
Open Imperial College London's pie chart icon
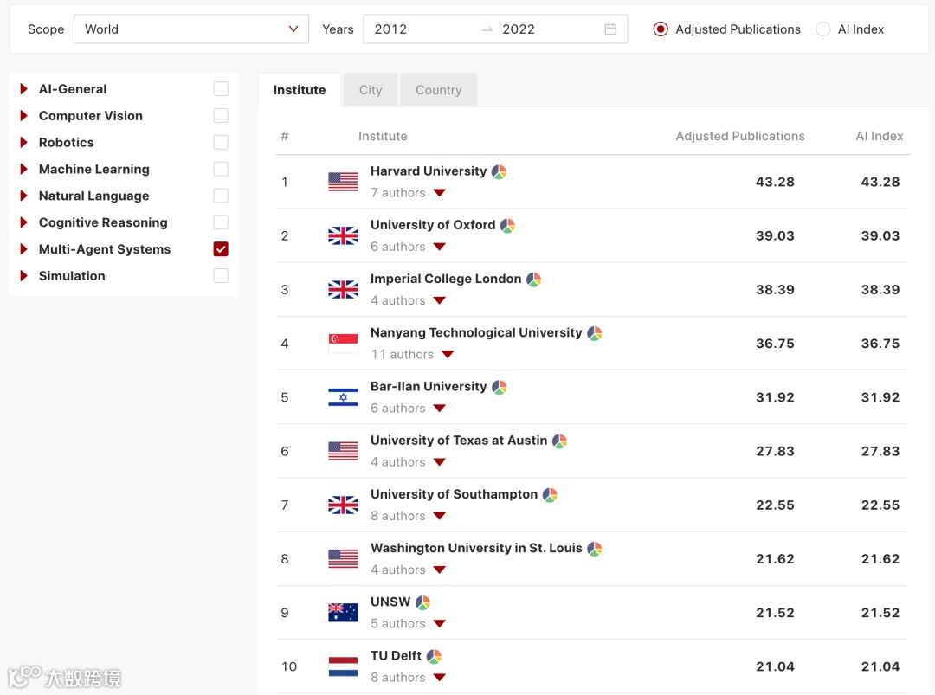pyautogui.click(x=533, y=279)
